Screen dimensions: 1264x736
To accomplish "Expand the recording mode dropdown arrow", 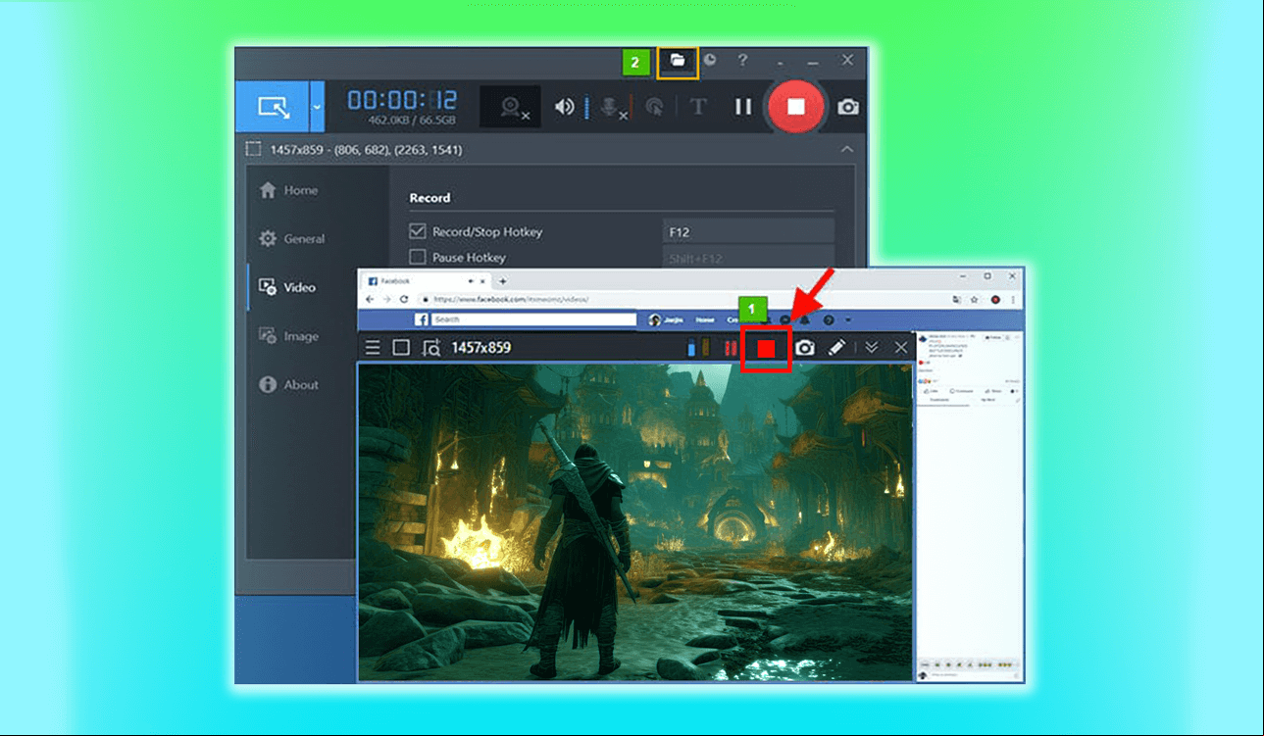I will coord(317,106).
